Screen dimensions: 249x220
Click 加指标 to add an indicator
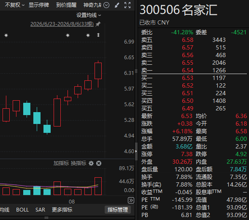point(61,163)
